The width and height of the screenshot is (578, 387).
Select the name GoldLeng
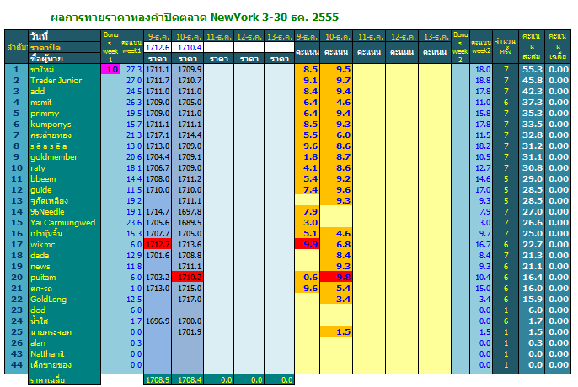(48, 299)
